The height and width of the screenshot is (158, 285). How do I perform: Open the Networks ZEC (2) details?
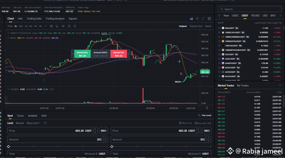click(69, 11)
